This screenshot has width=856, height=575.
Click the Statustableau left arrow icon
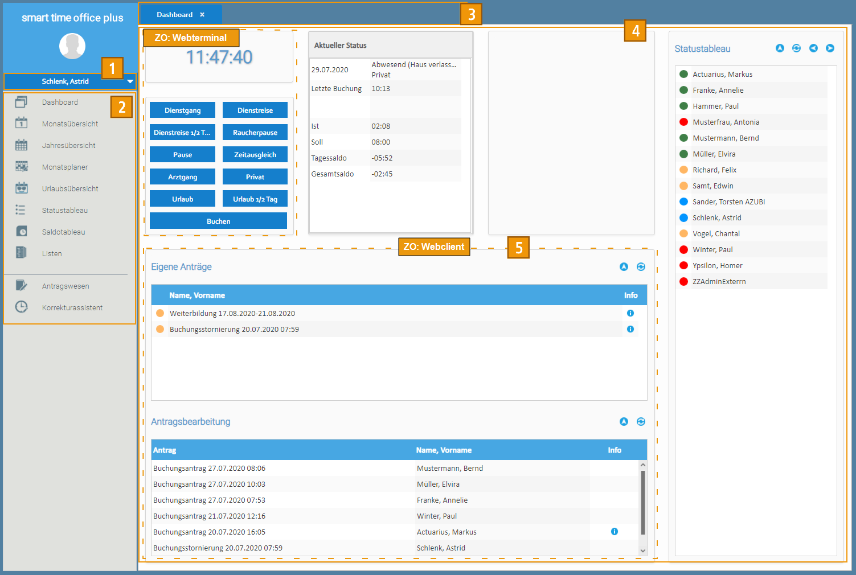pos(813,48)
